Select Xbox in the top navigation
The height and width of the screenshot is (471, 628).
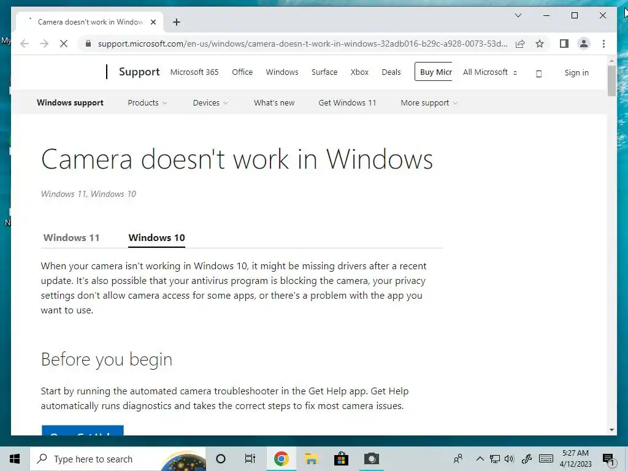359,72
